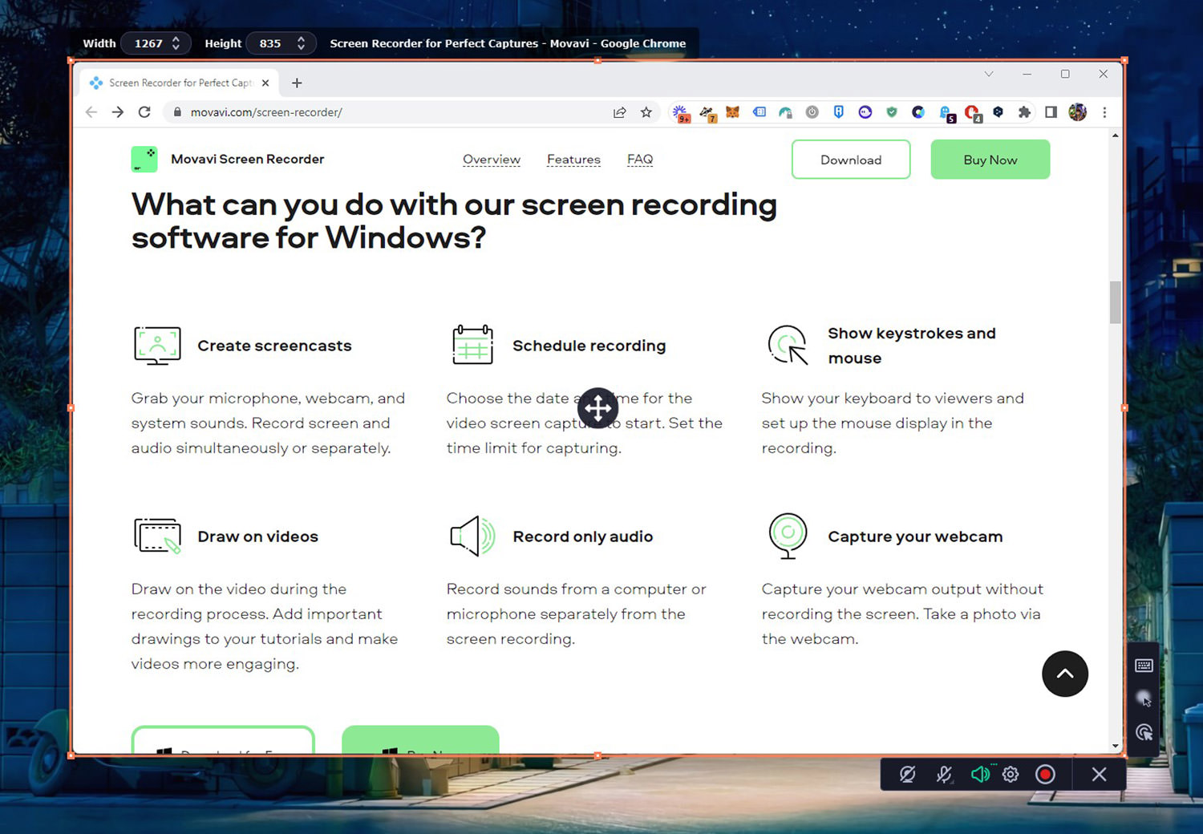This screenshot has width=1203, height=834.
Task: Open a new Chrome tab
Action: (x=297, y=83)
